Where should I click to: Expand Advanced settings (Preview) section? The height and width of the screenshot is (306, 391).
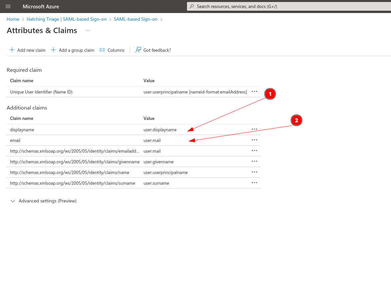click(x=13, y=201)
